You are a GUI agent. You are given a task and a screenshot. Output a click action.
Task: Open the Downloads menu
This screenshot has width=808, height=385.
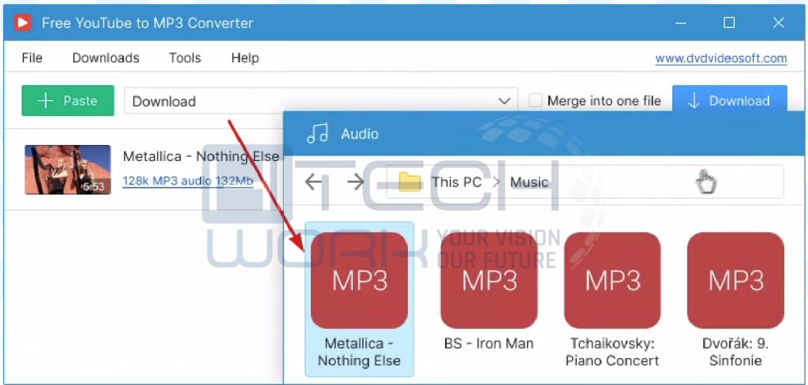tap(106, 58)
